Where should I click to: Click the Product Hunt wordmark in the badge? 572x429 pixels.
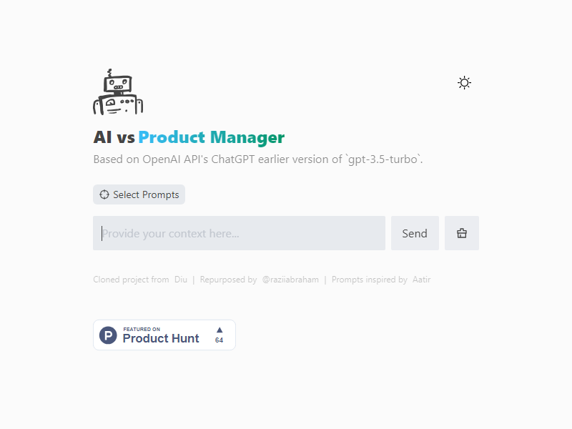pyautogui.click(x=161, y=338)
